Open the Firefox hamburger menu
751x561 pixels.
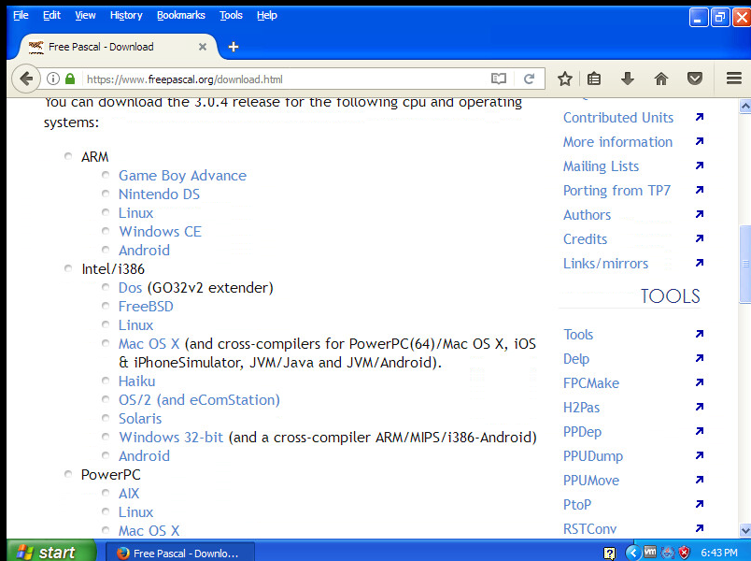(x=734, y=79)
